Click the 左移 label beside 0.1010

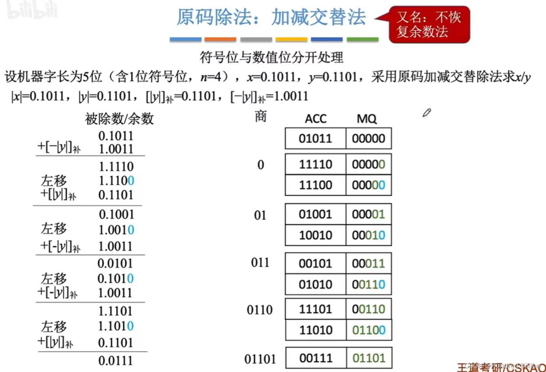tap(54, 279)
